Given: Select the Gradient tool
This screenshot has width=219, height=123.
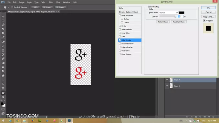Looking at the screenshot, I should point(3,63).
